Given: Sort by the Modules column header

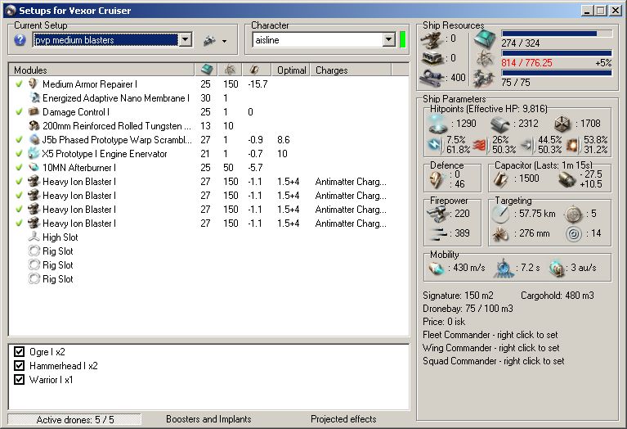Looking at the screenshot, I should [x=101, y=70].
